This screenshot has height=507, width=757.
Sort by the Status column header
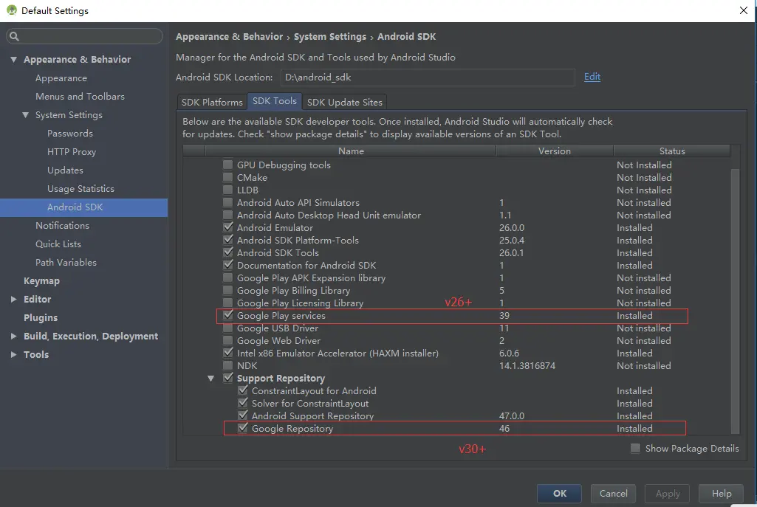pos(672,151)
